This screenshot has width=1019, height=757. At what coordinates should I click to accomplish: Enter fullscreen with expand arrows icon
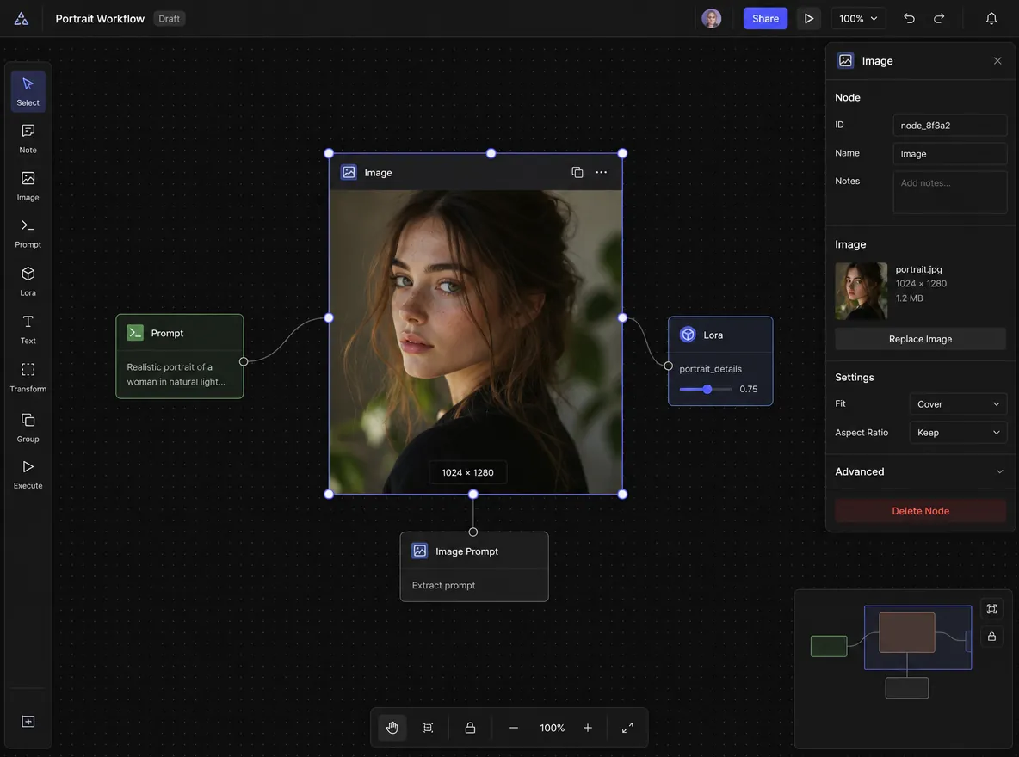click(627, 728)
